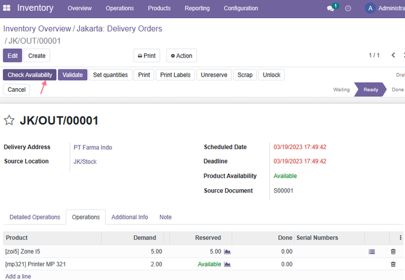This screenshot has width=405, height=280.
Task: Sort by Product column header
Action: click(52, 238)
